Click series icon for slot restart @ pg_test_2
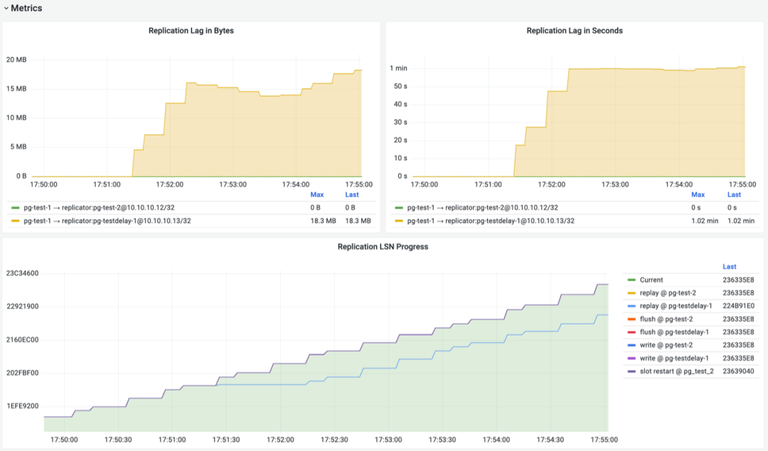The width and height of the screenshot is (768, 451). tap(631, 371)
